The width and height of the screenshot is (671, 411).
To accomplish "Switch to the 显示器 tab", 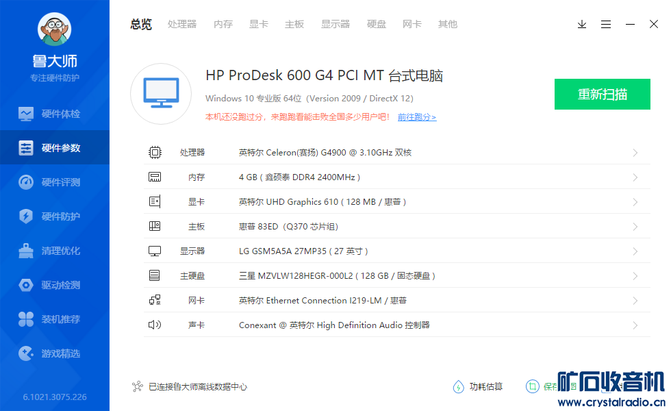I will point(335,24).
